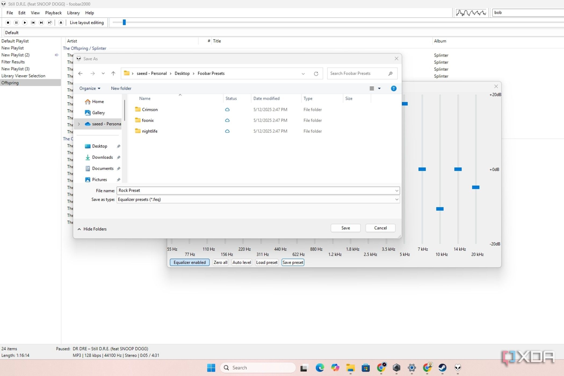This screenshot has height=376, width=564.
Task: Go forward in Save As dialog
Action: click(93, 73)
